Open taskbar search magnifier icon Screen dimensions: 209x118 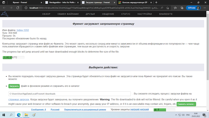click(x=11, y=115)
